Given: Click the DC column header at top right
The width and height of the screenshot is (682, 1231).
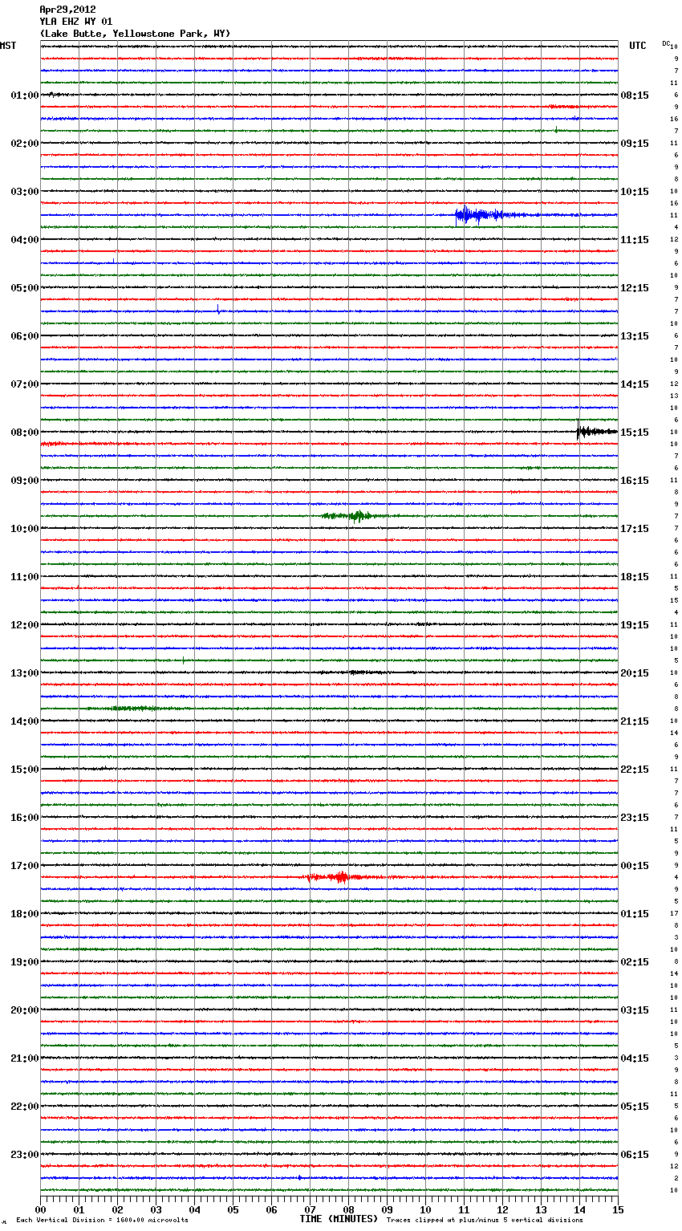Looking at the screenshot, I should tap(666, 43).
